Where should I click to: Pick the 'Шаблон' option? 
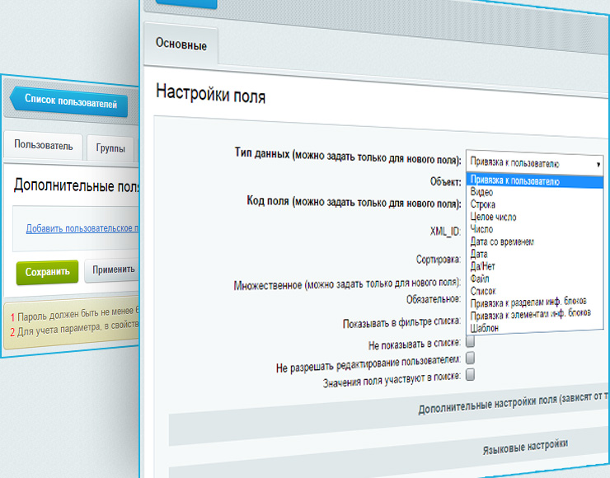pos(484,327)
